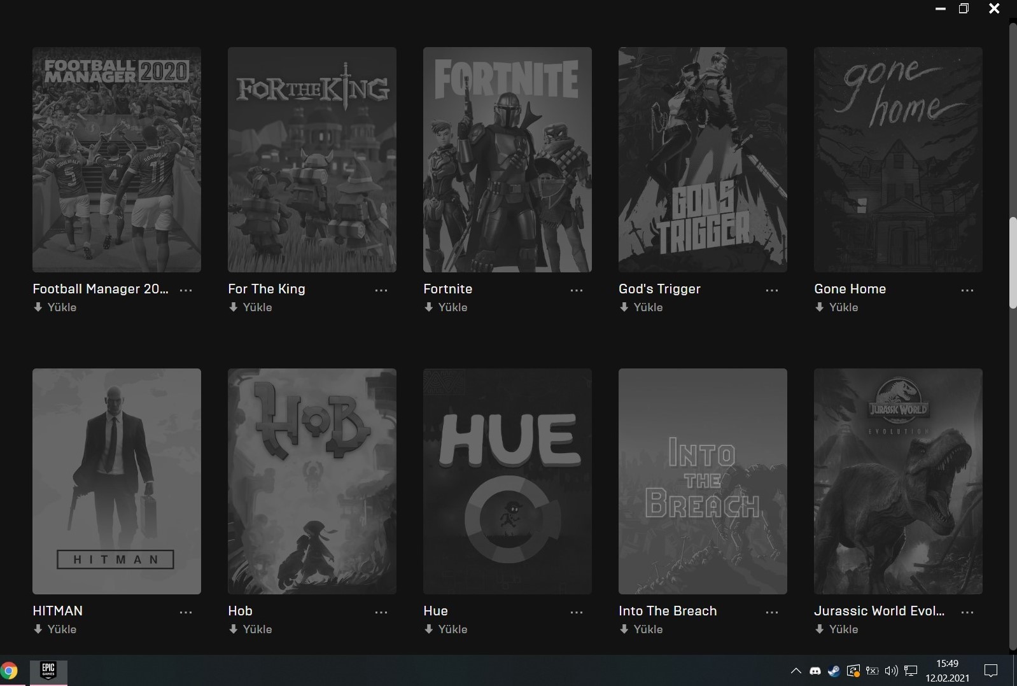The width and height of the screenshot is (1017, 686).
Task: Open Steam from the system tray
Action: tap(834, 671)
